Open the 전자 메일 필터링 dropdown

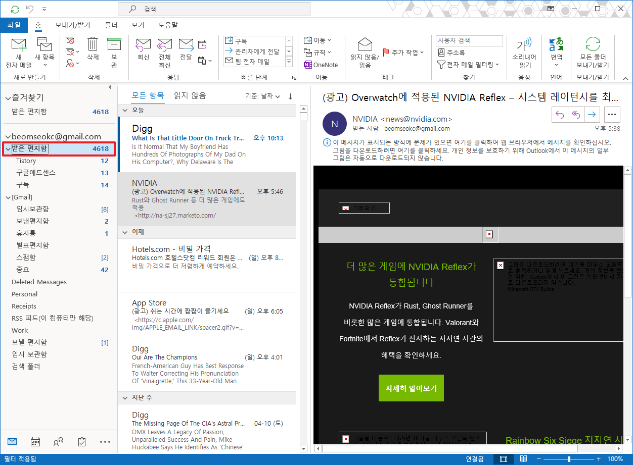point(468,65)
